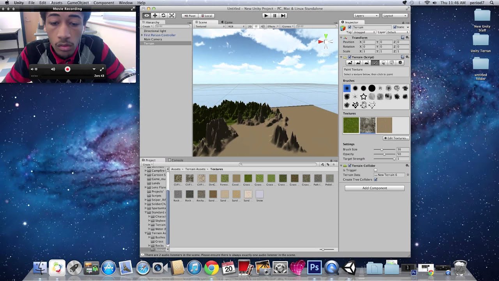Click search by label icon in Project

coord(328,165)
